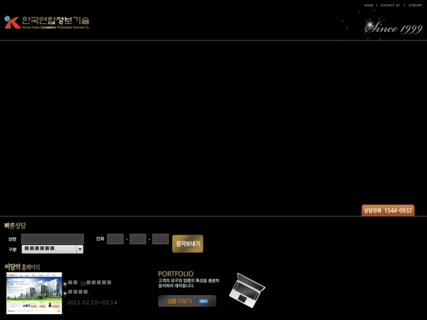The height and width of the screenshot is (320, 427).
Task: Click the 이달의 홈페이지 heading
Action: [22, 267]
